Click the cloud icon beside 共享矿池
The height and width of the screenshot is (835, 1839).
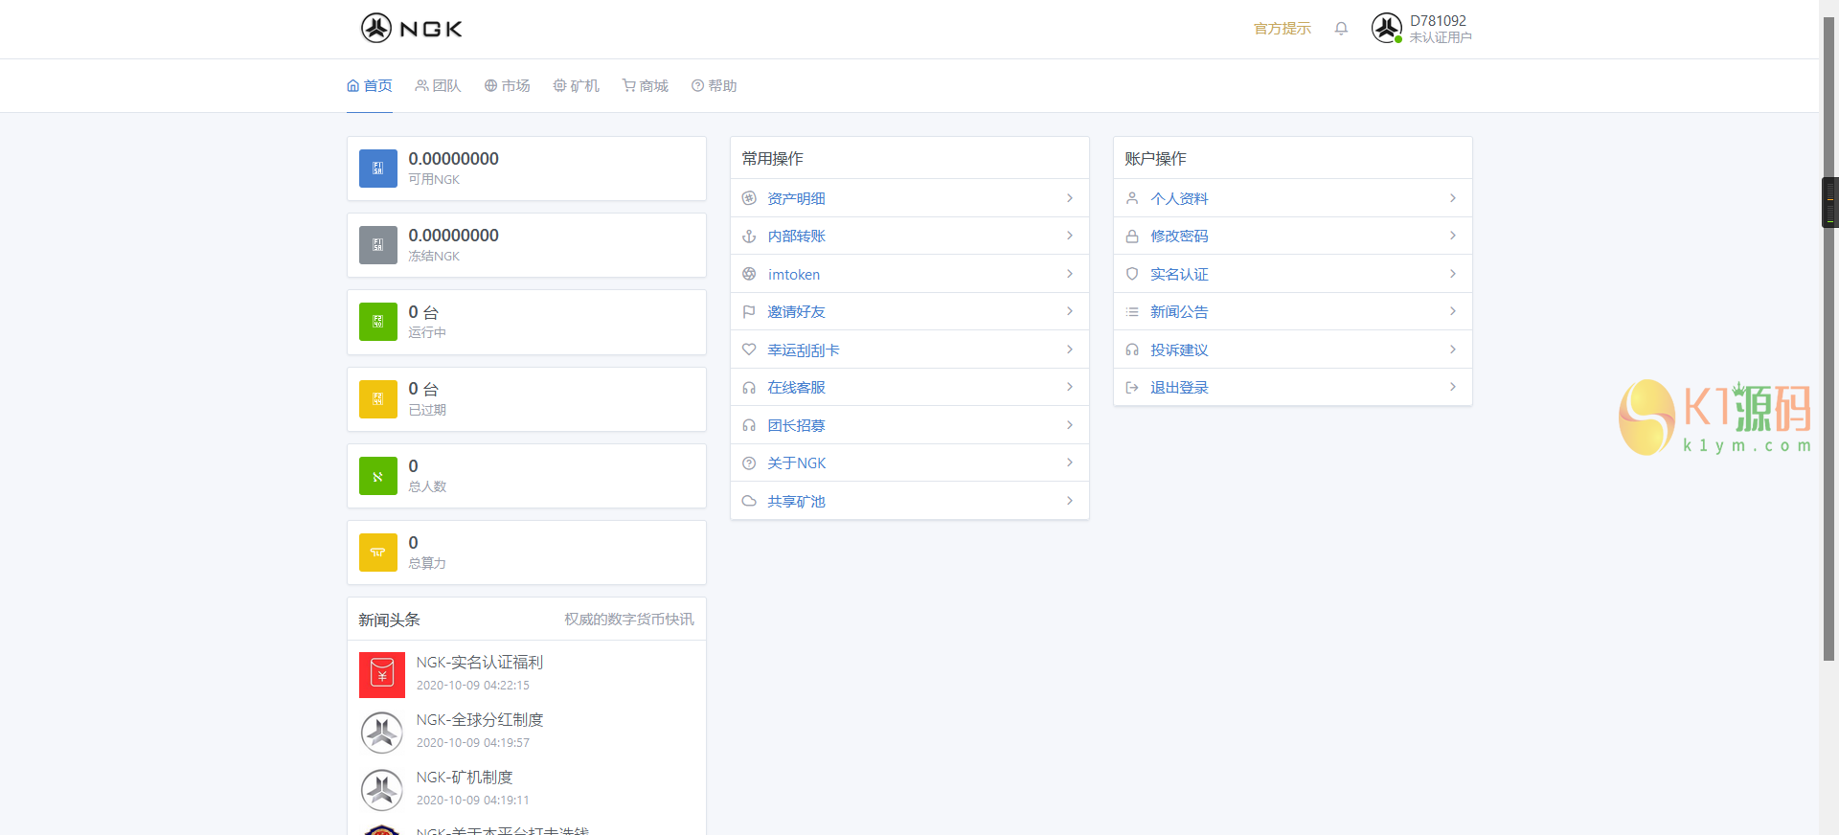click(x=749, y=501)
